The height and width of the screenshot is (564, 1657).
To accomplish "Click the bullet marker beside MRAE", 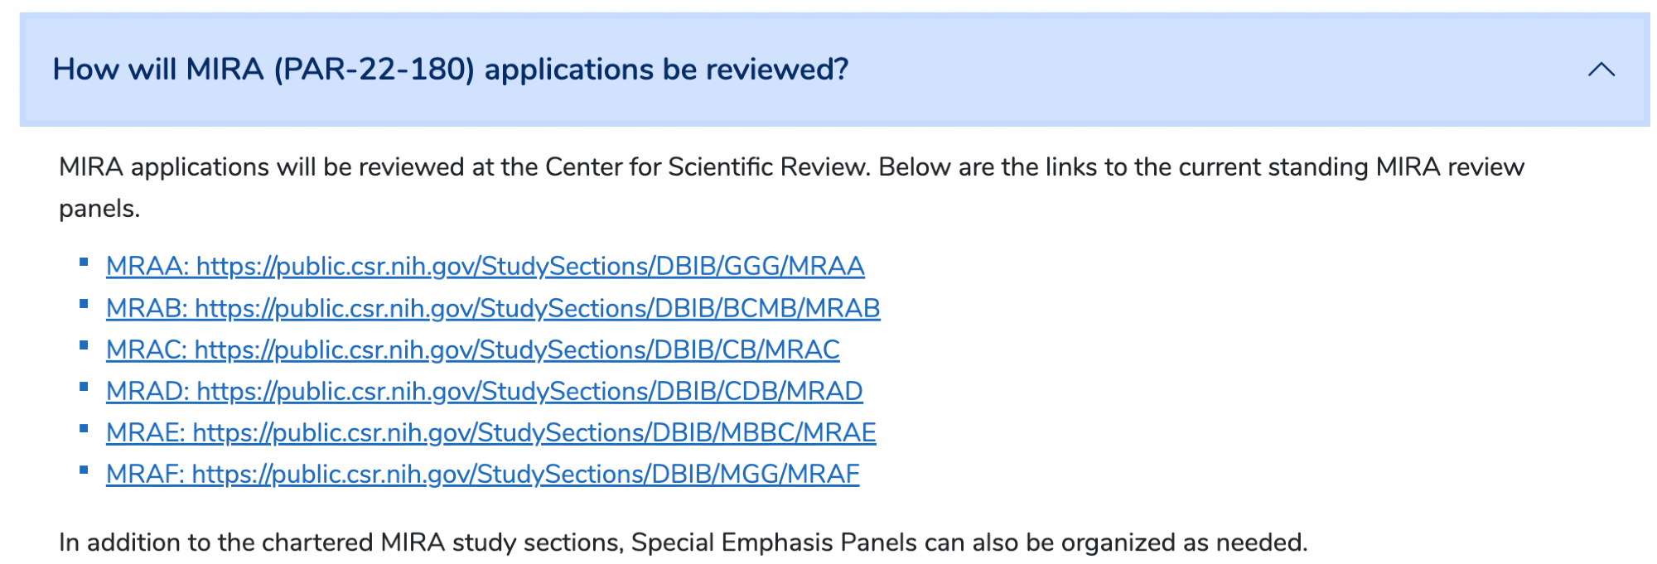I will pyautogui.click(x=84, y=428).
